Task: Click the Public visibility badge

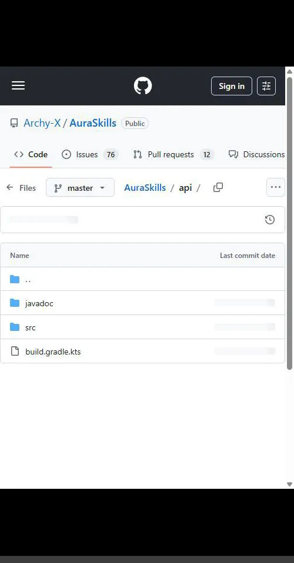Action: click(135, 124)
